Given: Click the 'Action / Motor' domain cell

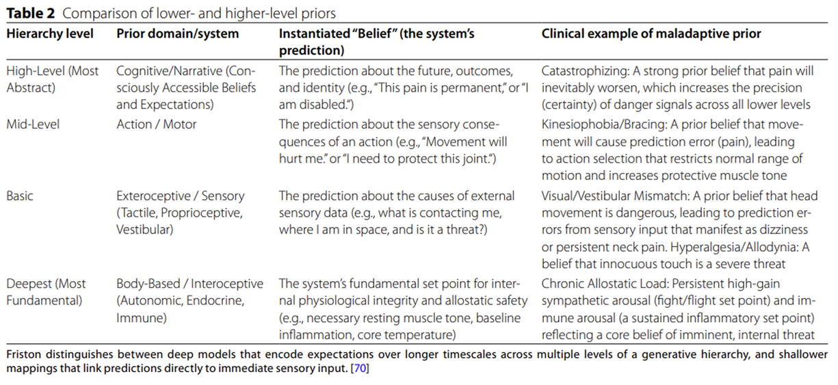Looking at the screenshot, I should pos(157,124).
